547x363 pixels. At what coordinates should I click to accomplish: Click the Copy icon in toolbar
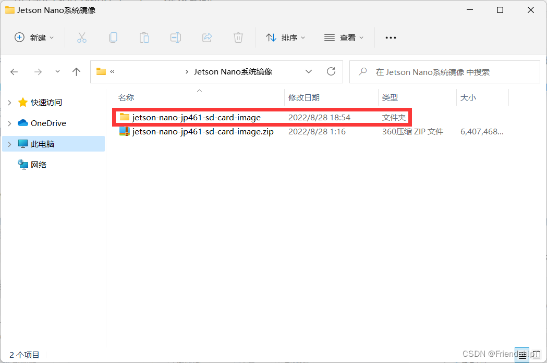pyautogui.click(x=113, y=37)
